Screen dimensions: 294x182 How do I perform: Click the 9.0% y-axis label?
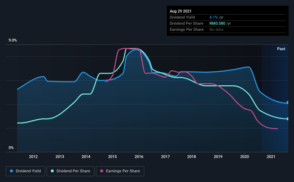tap(13, 40)
